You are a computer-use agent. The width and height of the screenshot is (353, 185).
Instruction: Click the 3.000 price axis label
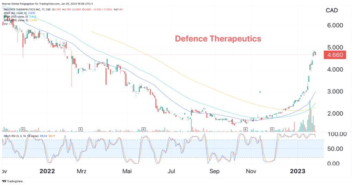335,92
